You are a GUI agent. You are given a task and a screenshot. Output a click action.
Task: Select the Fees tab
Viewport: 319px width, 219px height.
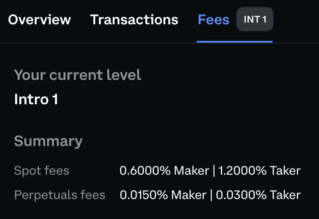[213, 20]
